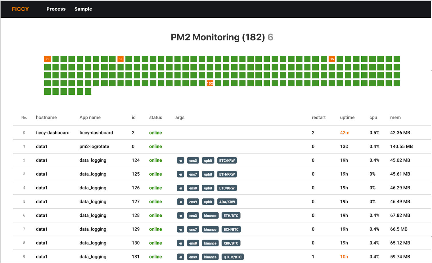The width and height of the screenshot is (432, 263).
Task: Open the Sample menu item
Action: 83,9
